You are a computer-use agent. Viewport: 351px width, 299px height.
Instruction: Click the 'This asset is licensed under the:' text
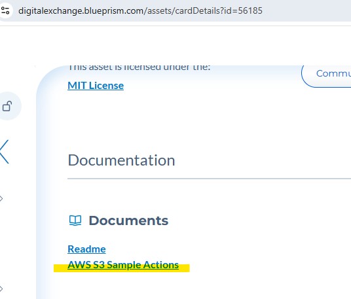pos(139,67)
